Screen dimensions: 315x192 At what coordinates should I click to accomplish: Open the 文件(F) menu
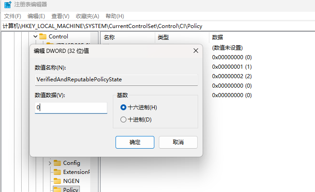point(13,16)
